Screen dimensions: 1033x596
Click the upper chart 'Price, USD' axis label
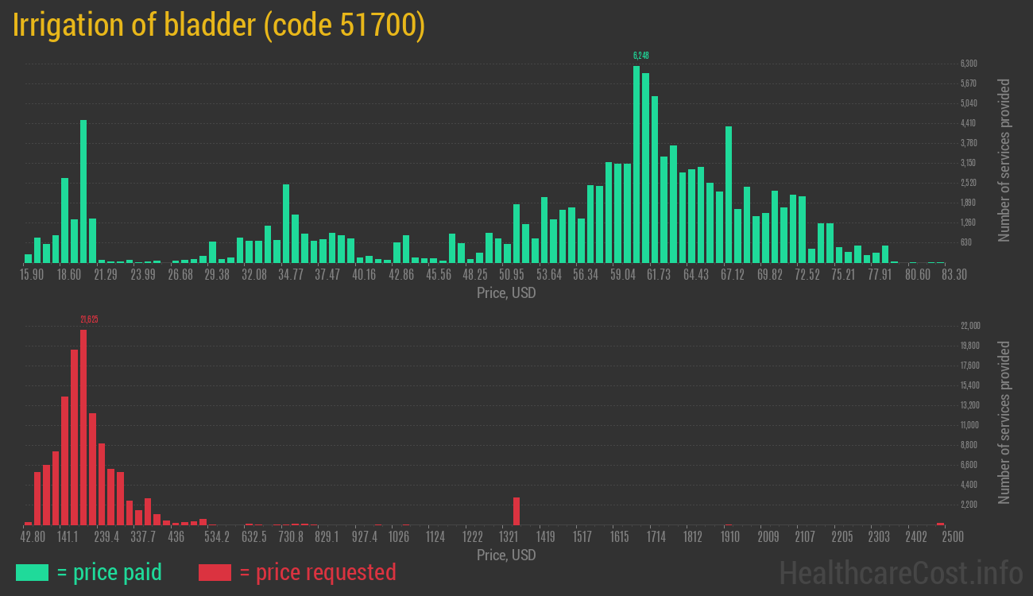tap(506, 293)
